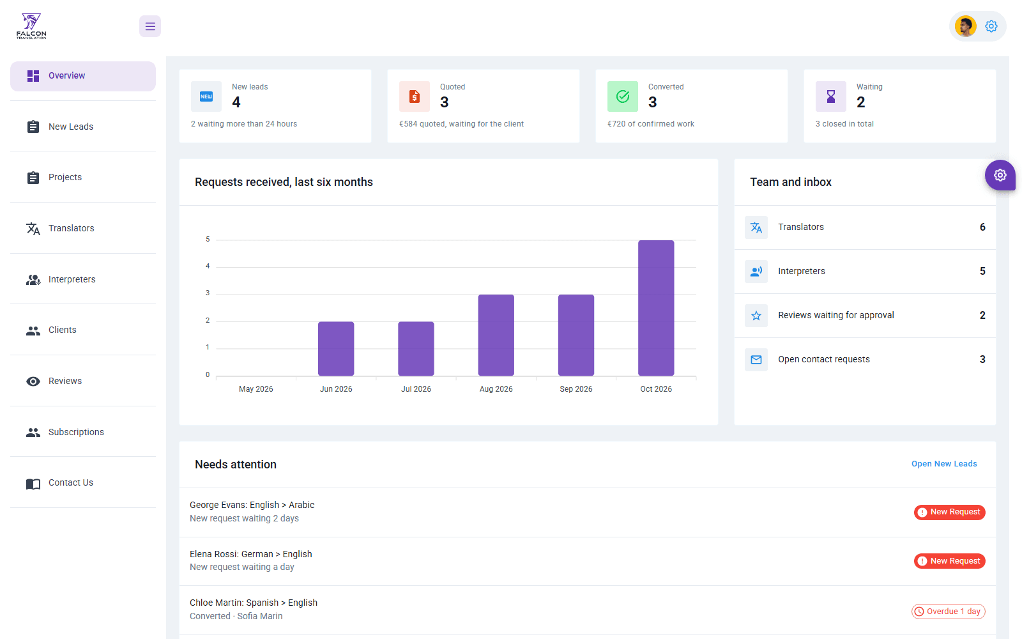The width and height of the screenshot is (1022, 639).
Task: Click New Request badge for Elena Rossi
Action: (x=950, y=561)
